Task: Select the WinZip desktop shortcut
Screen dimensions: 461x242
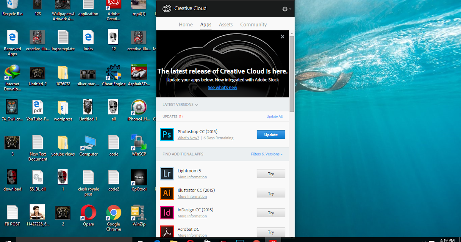Action: (x=139, y=215)
